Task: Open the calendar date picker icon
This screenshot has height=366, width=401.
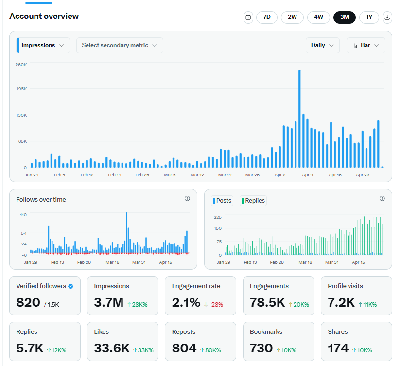Action: 248,17
